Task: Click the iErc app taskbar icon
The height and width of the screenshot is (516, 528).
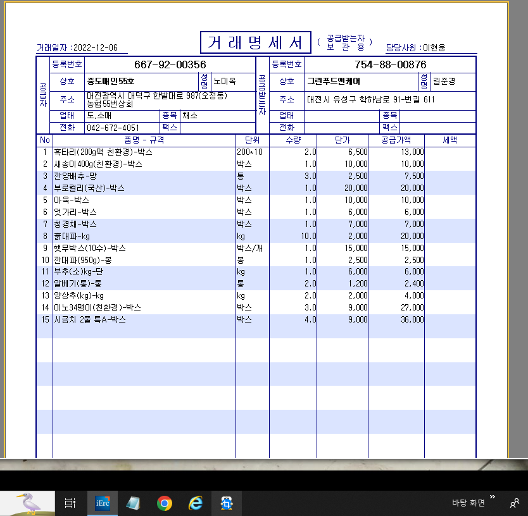Action: tap(103, 503)
